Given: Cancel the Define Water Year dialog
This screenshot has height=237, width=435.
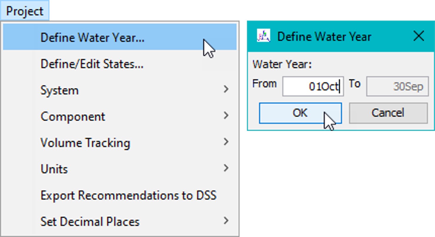Looking at the screenshot, I should pyautogui.click(x=388, y=113).
